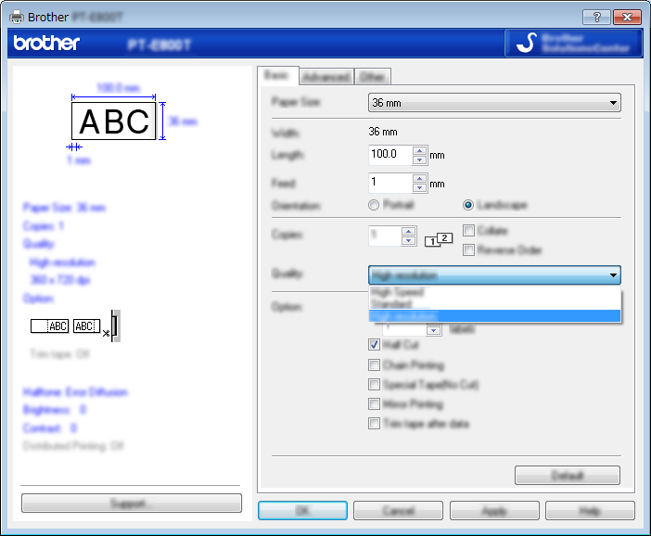Enable the Collate checkbox
The height and width of the screenshot is (536, 651).
[468, 230]
